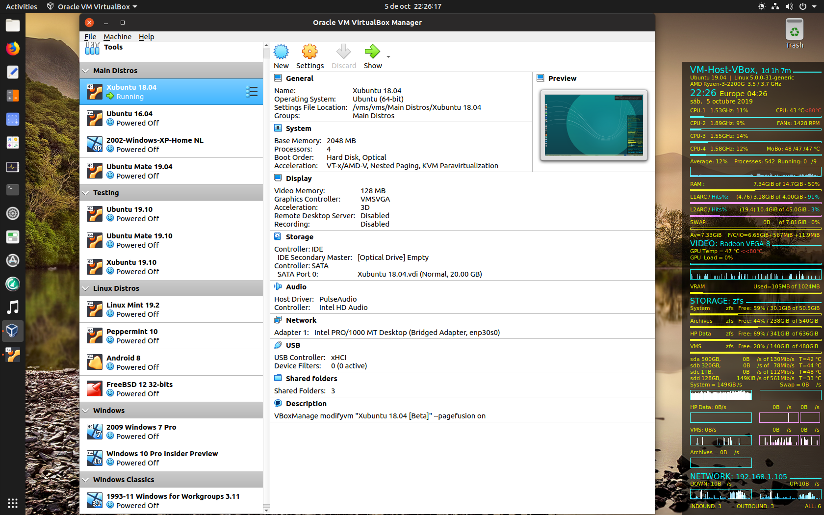Click the General section icon

coord(278,78)
